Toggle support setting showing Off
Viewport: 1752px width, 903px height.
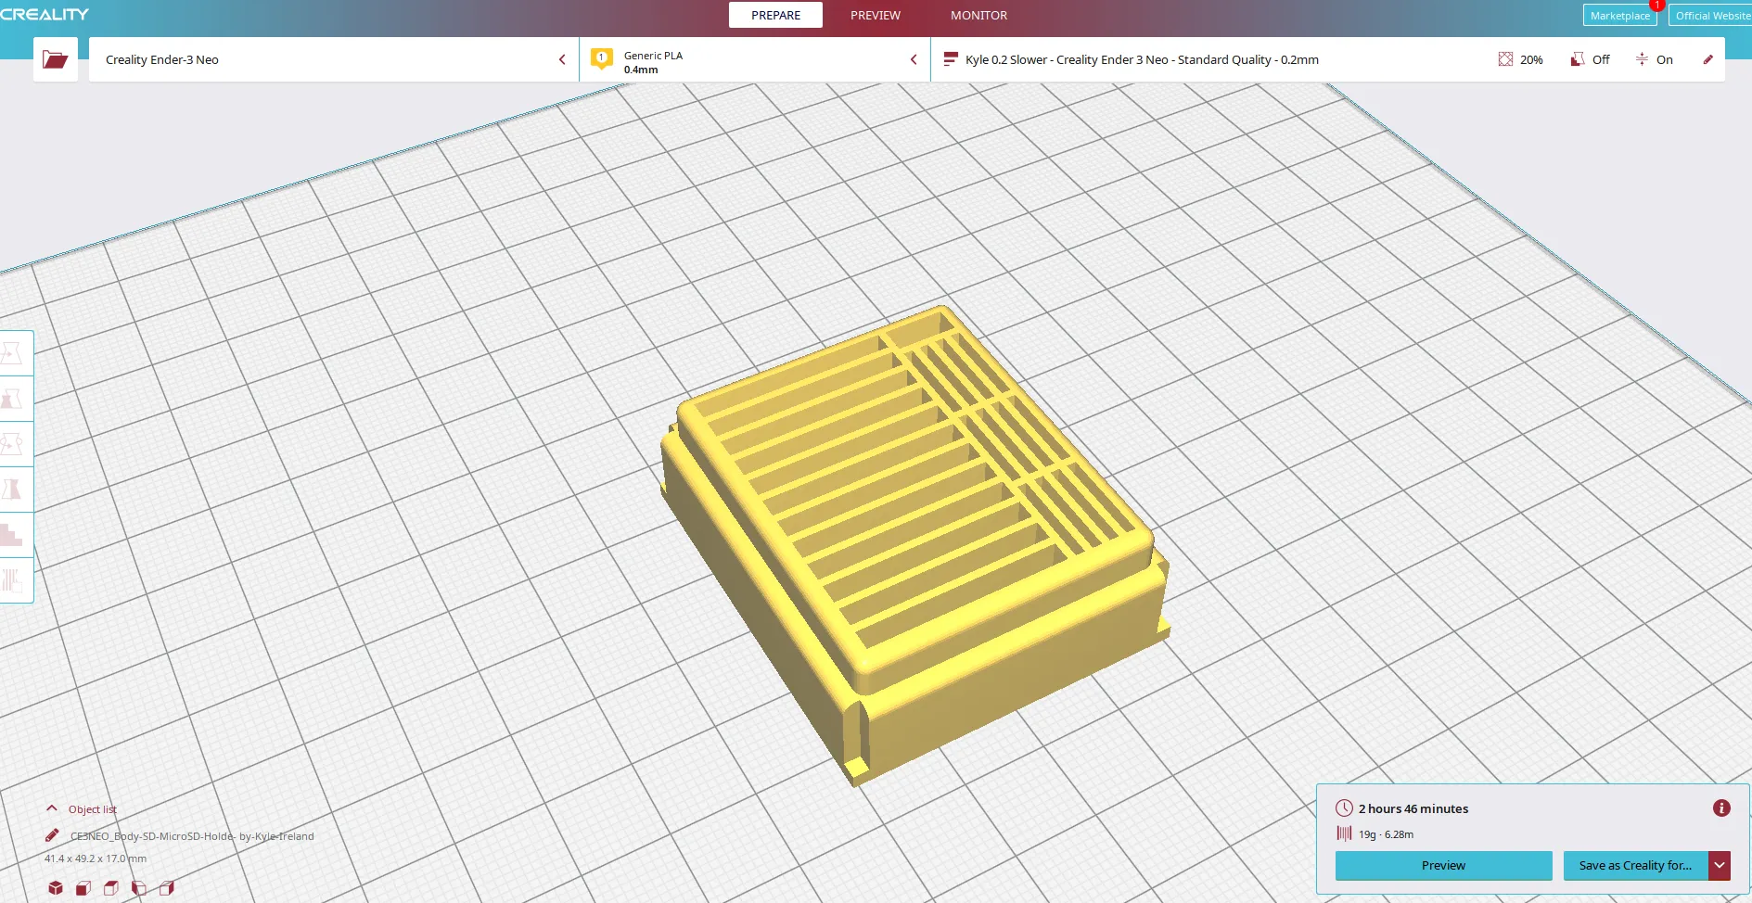click(x=1590, y=59)
